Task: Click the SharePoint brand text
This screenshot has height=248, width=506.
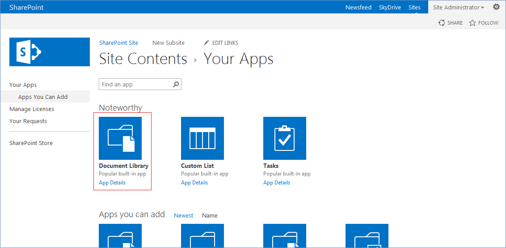Action: click(26, 7)
